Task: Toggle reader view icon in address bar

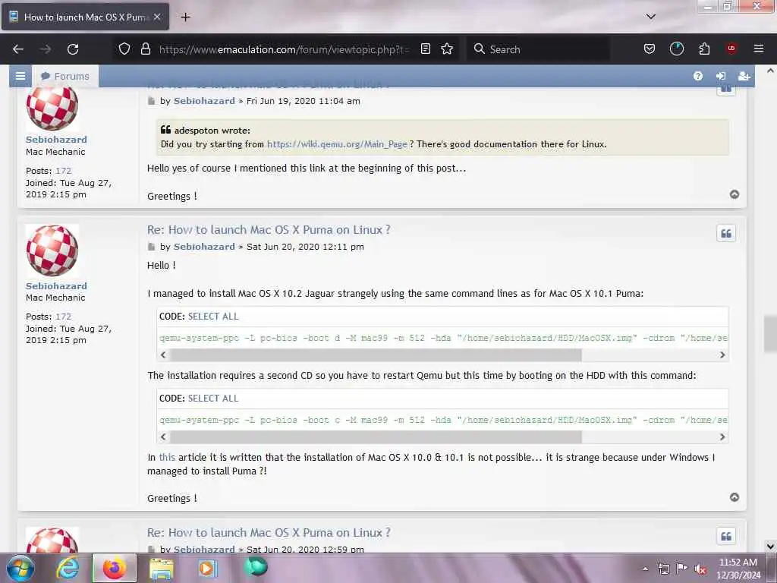Action: tap(425, 49)
